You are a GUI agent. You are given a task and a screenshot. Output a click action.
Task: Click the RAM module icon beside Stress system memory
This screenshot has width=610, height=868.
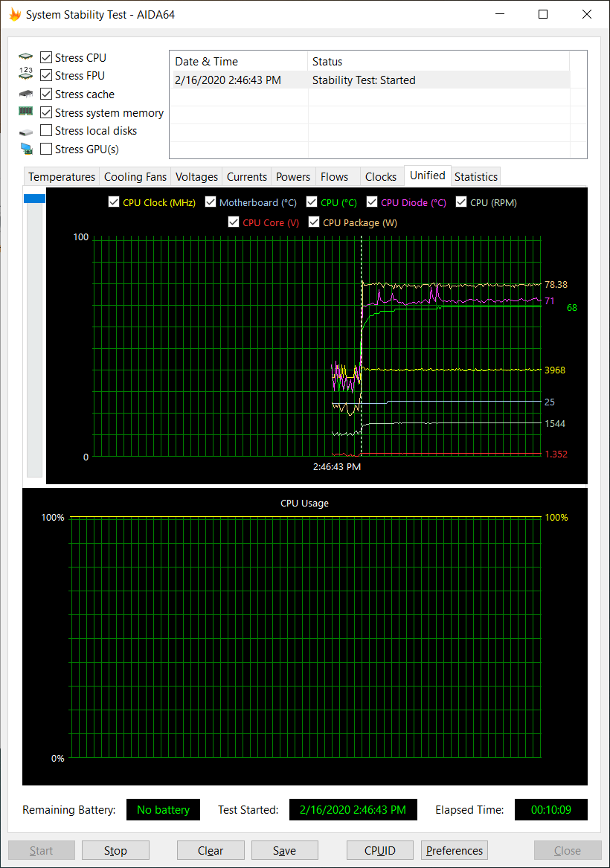[x=25, y=112]
